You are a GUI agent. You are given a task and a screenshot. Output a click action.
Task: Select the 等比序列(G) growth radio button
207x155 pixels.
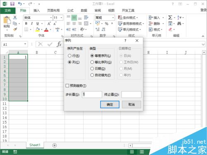(x=92, y=62)
